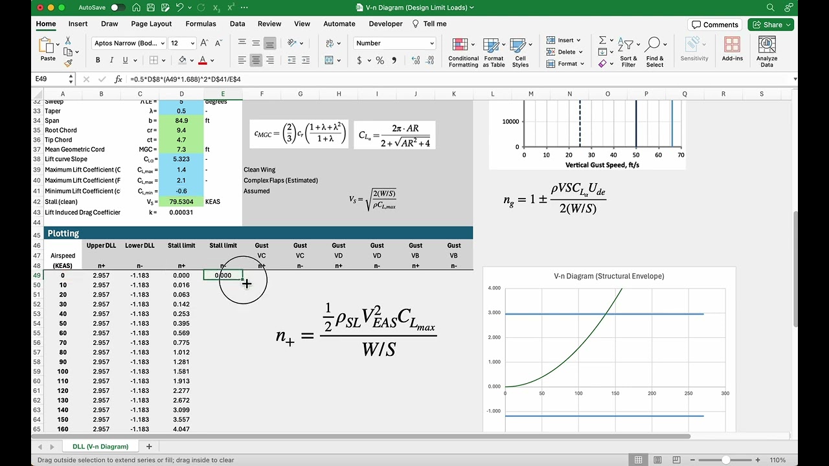Click the Merge & Center icon

[x=329, y=60]
